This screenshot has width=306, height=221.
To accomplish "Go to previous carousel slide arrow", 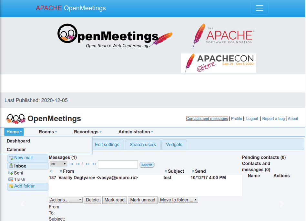I will 23,204.
